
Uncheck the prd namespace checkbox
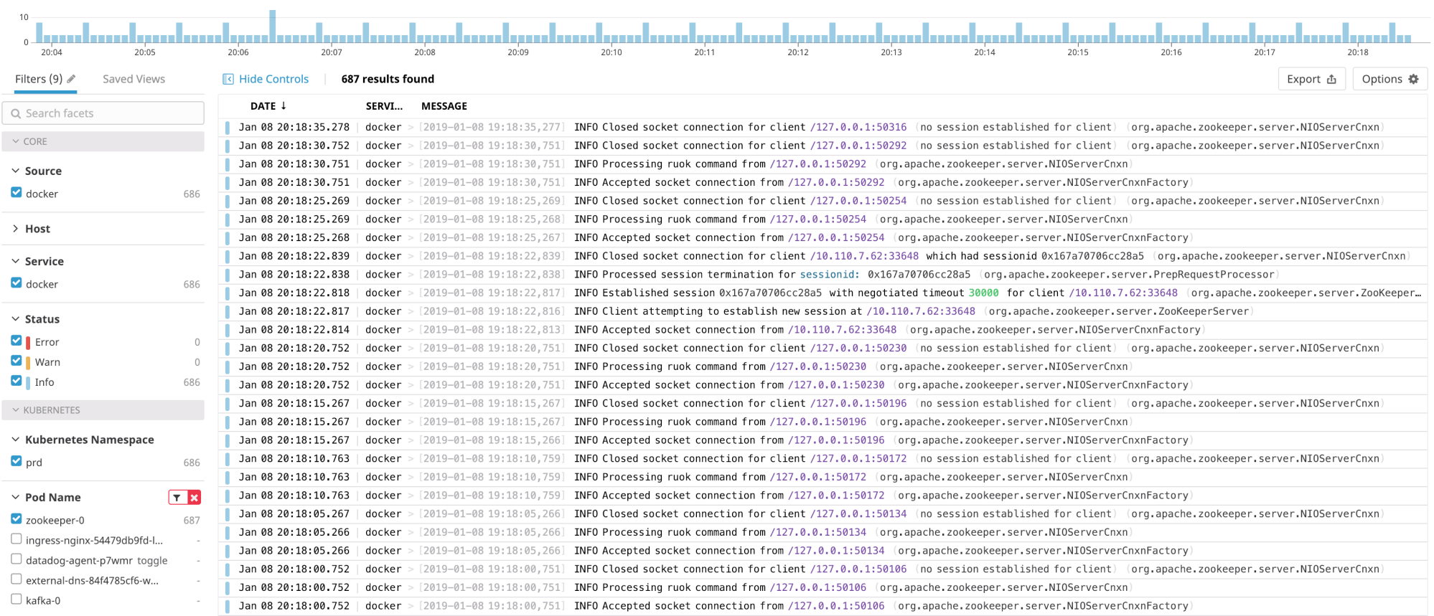(17, 461)
